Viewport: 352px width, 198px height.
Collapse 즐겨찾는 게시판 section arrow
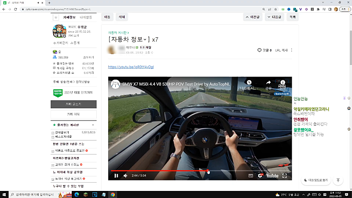click(x=93, y=125)
